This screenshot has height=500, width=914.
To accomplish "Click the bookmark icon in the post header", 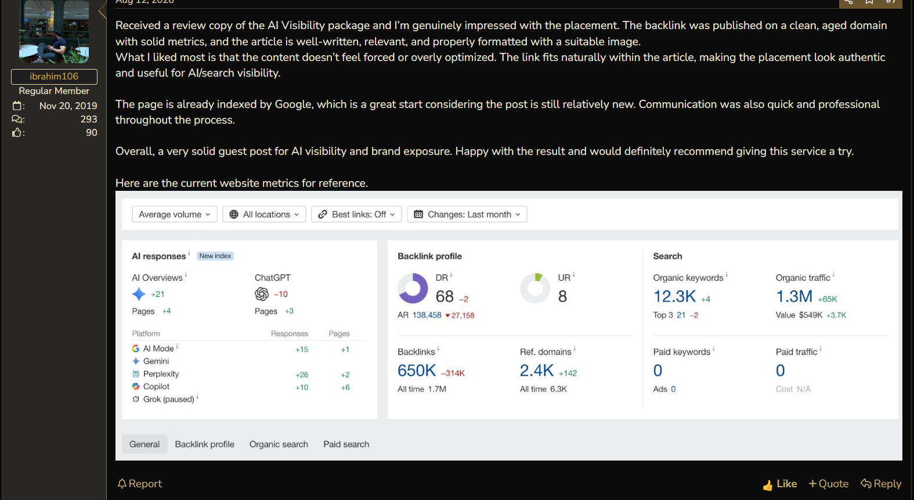I will [x=869, y=2].
